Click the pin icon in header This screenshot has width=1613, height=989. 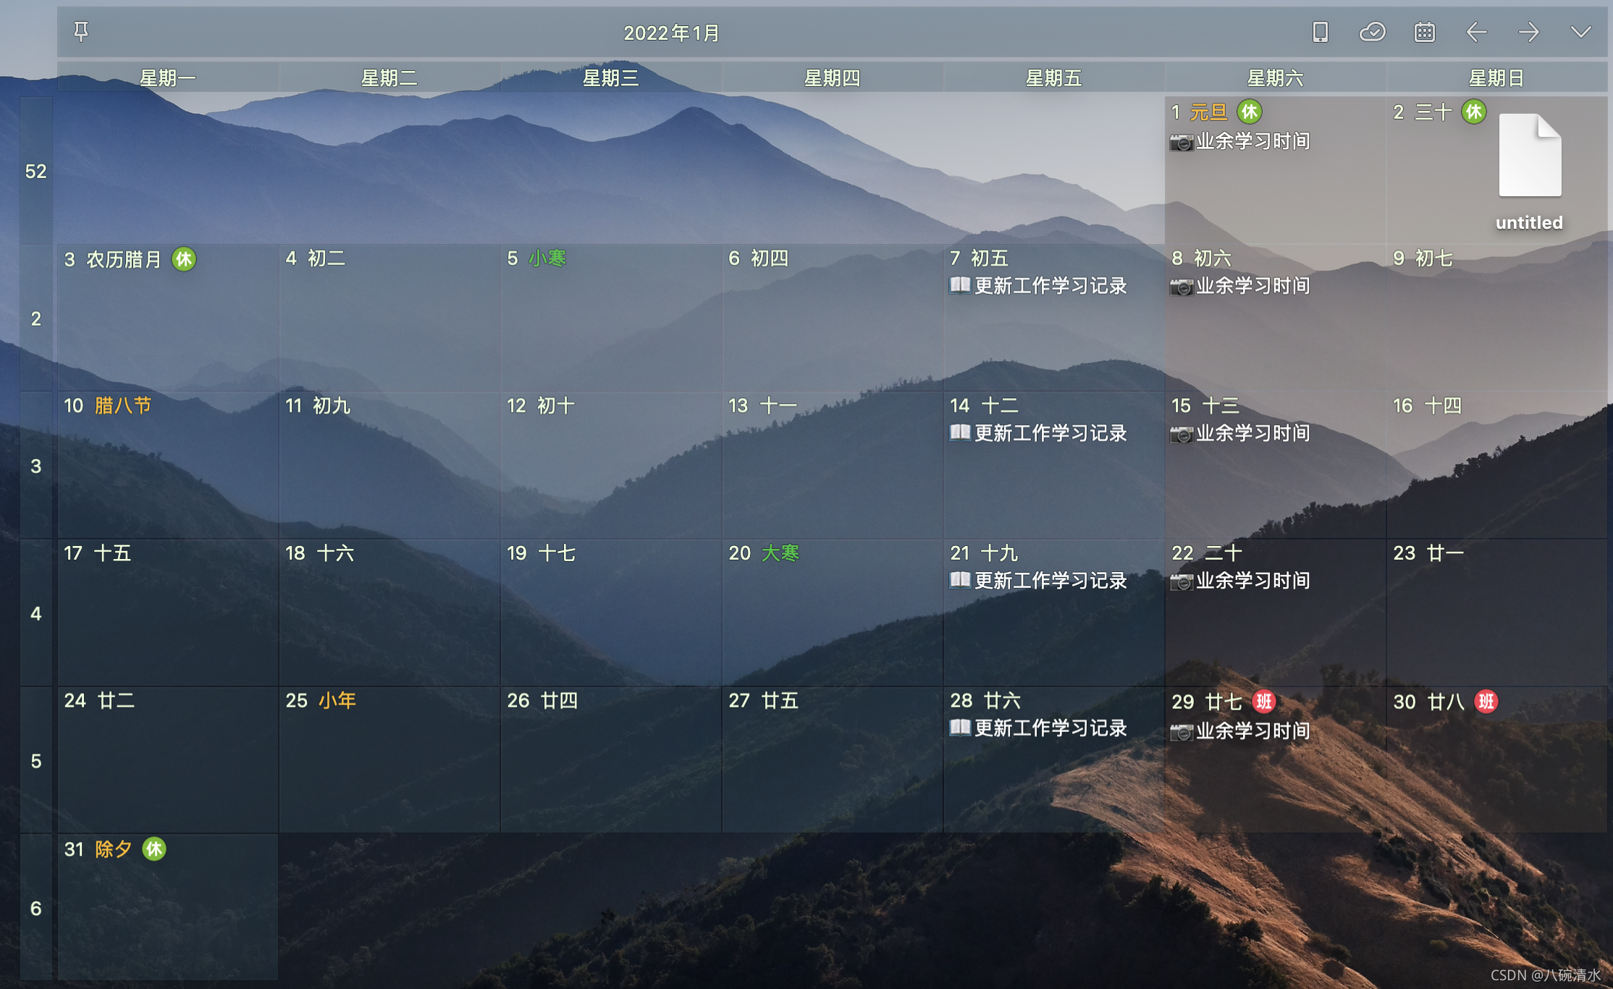81,32
